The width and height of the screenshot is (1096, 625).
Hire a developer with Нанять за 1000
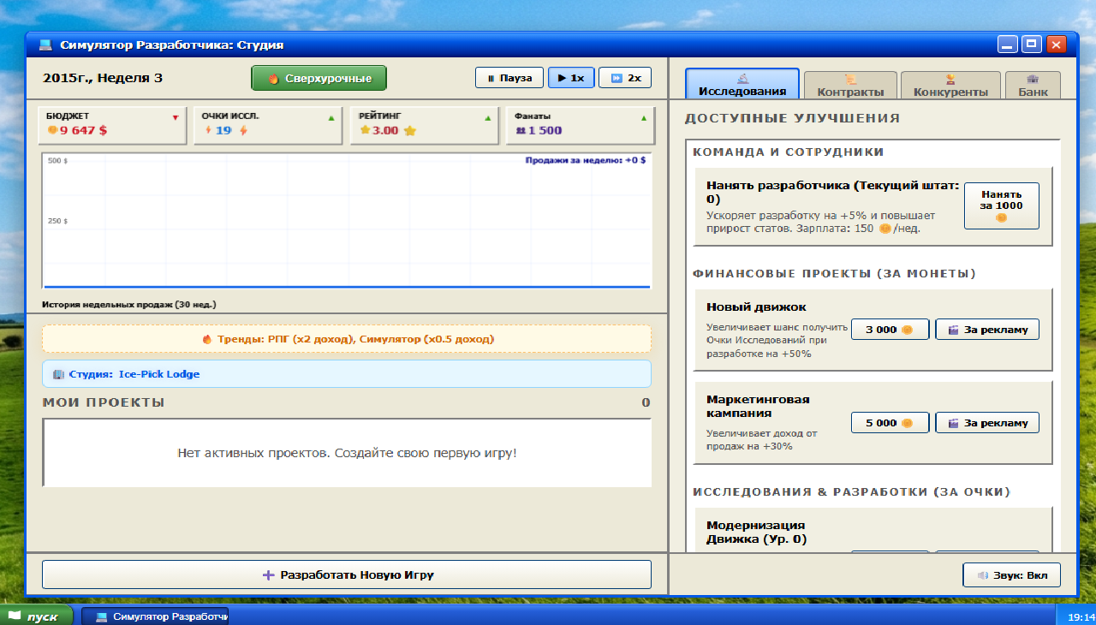pyautogui.click(x=1002, y=205)
